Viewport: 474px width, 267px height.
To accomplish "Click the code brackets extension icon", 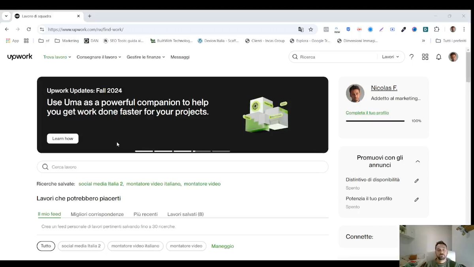I will pos(326,29).
